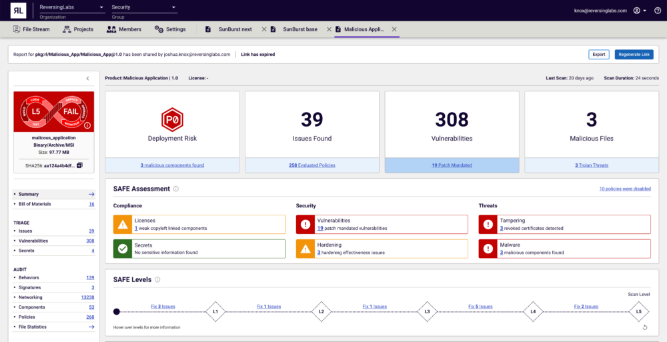Click the Export button
This screenshot has width=667, height=342.
point(598,55)
